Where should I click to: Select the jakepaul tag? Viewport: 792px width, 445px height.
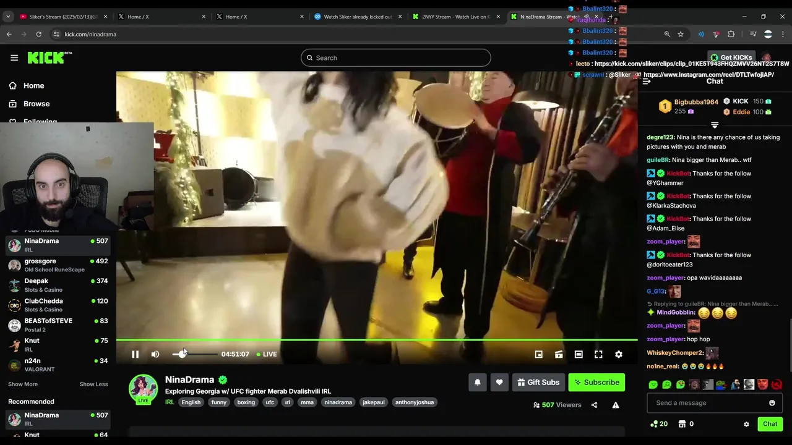tap(374, 402)
